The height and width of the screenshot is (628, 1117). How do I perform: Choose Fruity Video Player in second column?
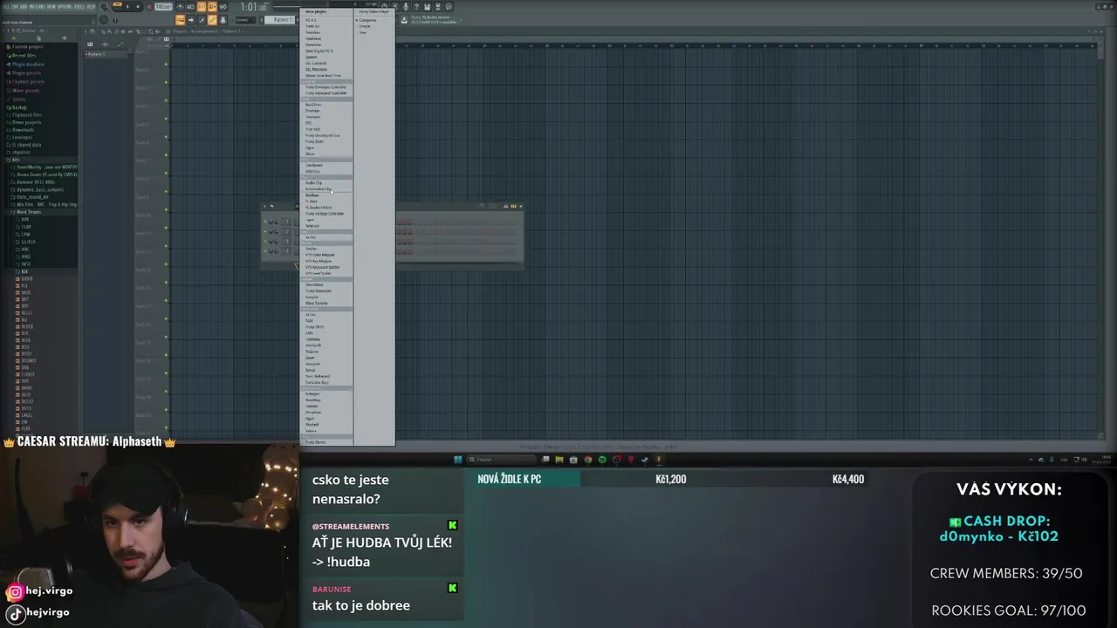coord(374,11)
